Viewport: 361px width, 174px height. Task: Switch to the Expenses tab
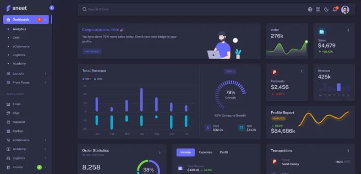205,152
